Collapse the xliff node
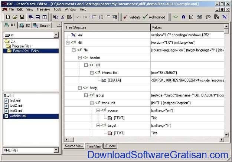Image resolution: width=232 pixels, height=162 pixels. [x=68, y=43]
